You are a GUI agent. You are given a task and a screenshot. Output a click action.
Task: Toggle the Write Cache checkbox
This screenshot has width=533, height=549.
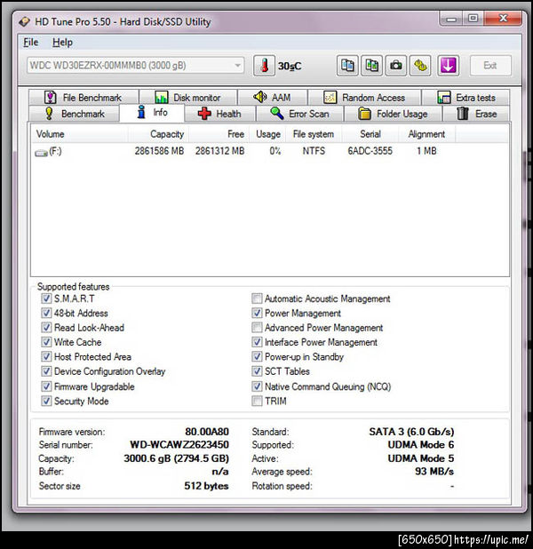tap(46, 342)
